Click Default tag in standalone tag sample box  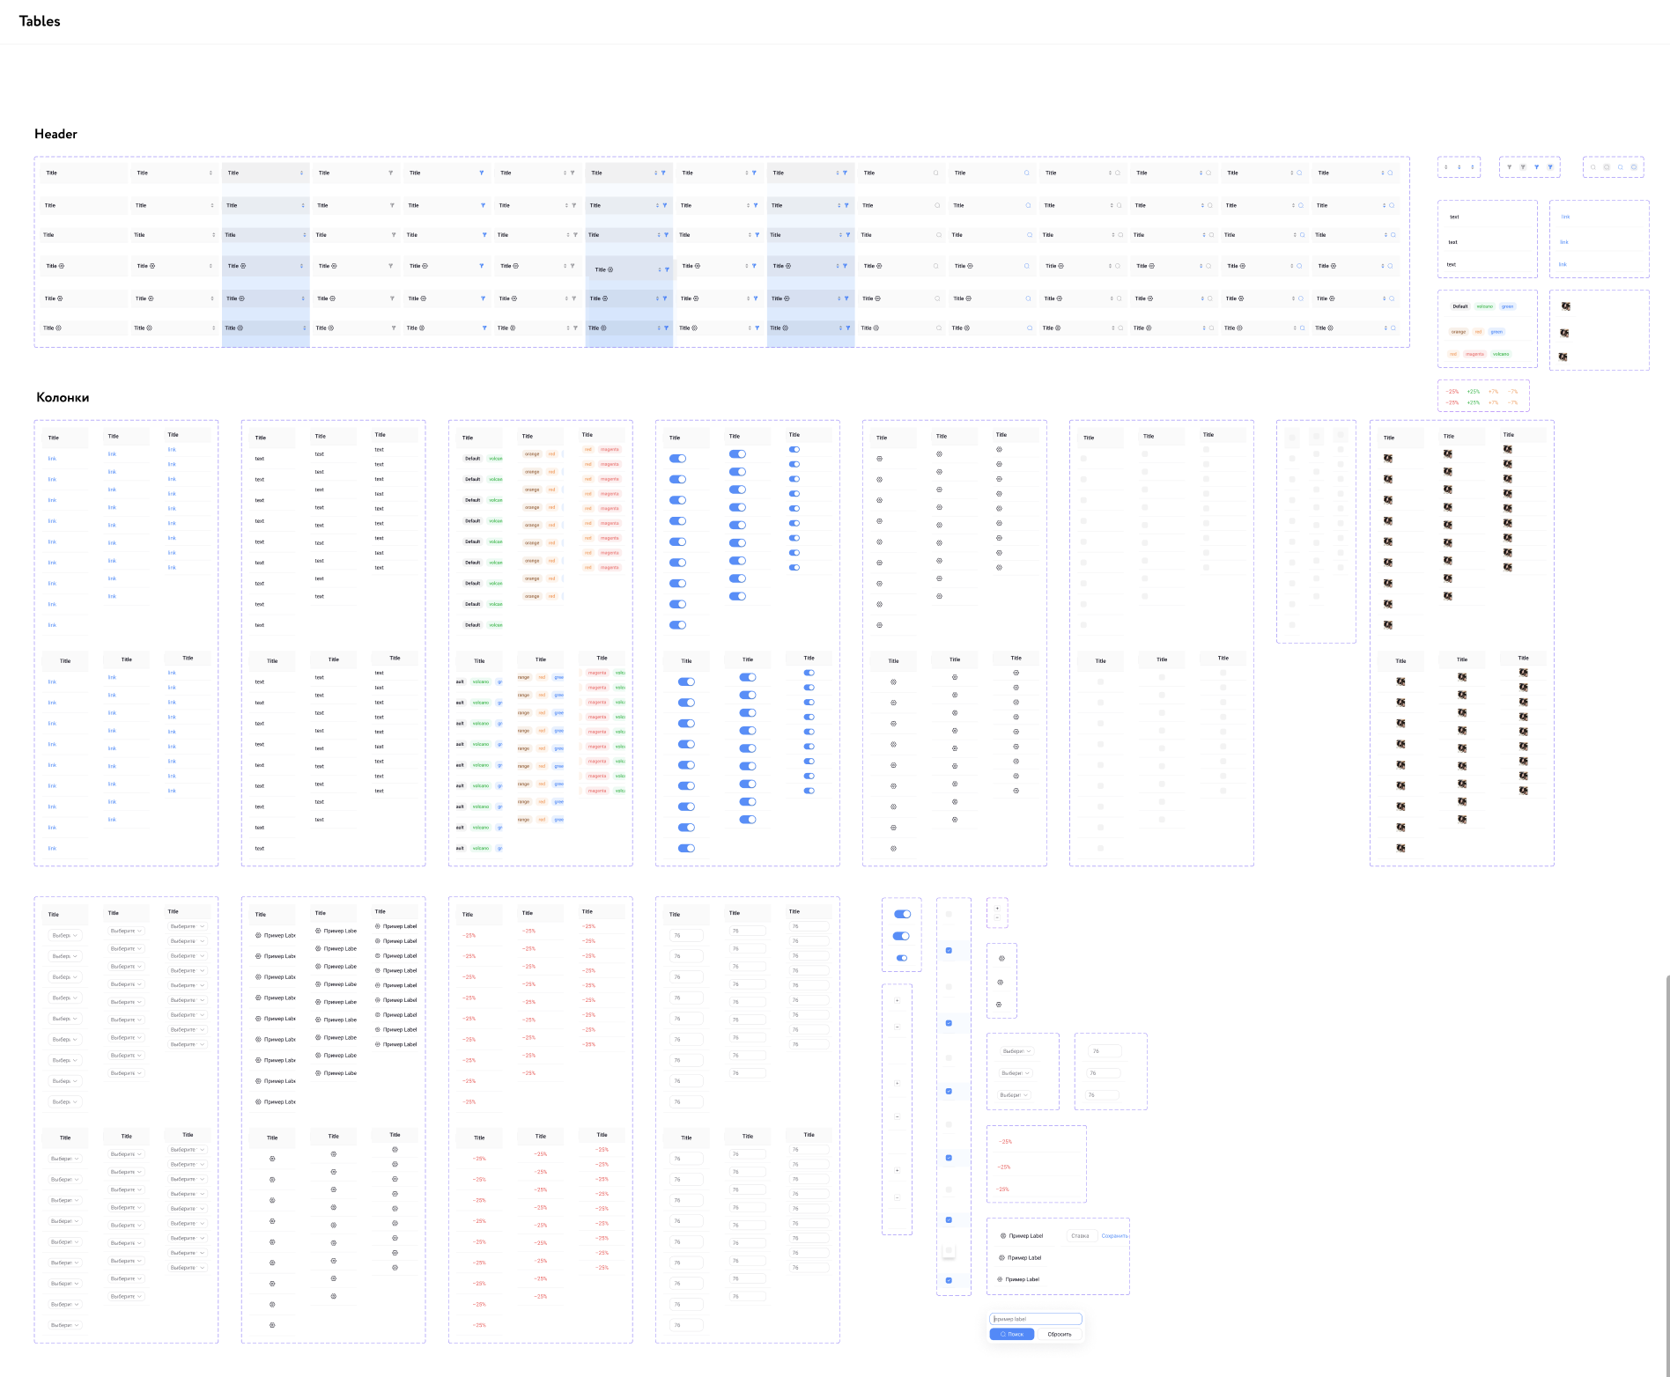coord(1460,306)
